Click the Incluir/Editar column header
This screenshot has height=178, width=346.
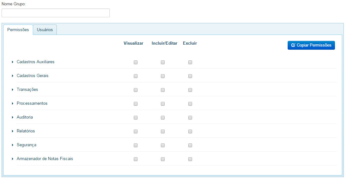pos(165,43)
